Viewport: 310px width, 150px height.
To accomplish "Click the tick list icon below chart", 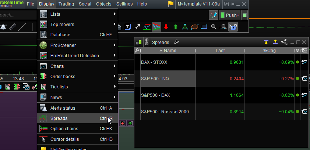I will pyautogui.click(x=8, y=87).
